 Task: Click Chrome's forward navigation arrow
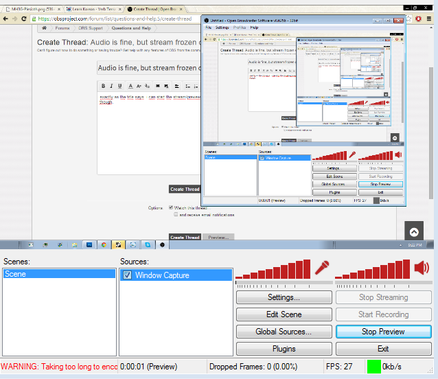[15, 19]
